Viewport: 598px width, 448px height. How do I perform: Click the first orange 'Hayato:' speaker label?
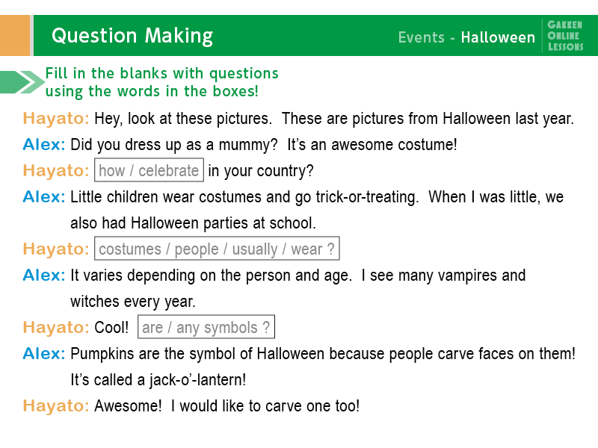tap(55, 118)
